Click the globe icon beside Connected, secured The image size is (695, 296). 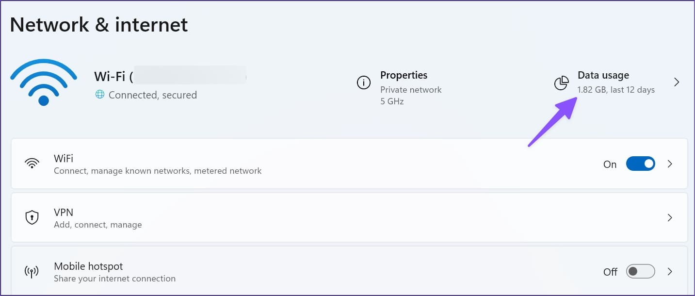100,95
